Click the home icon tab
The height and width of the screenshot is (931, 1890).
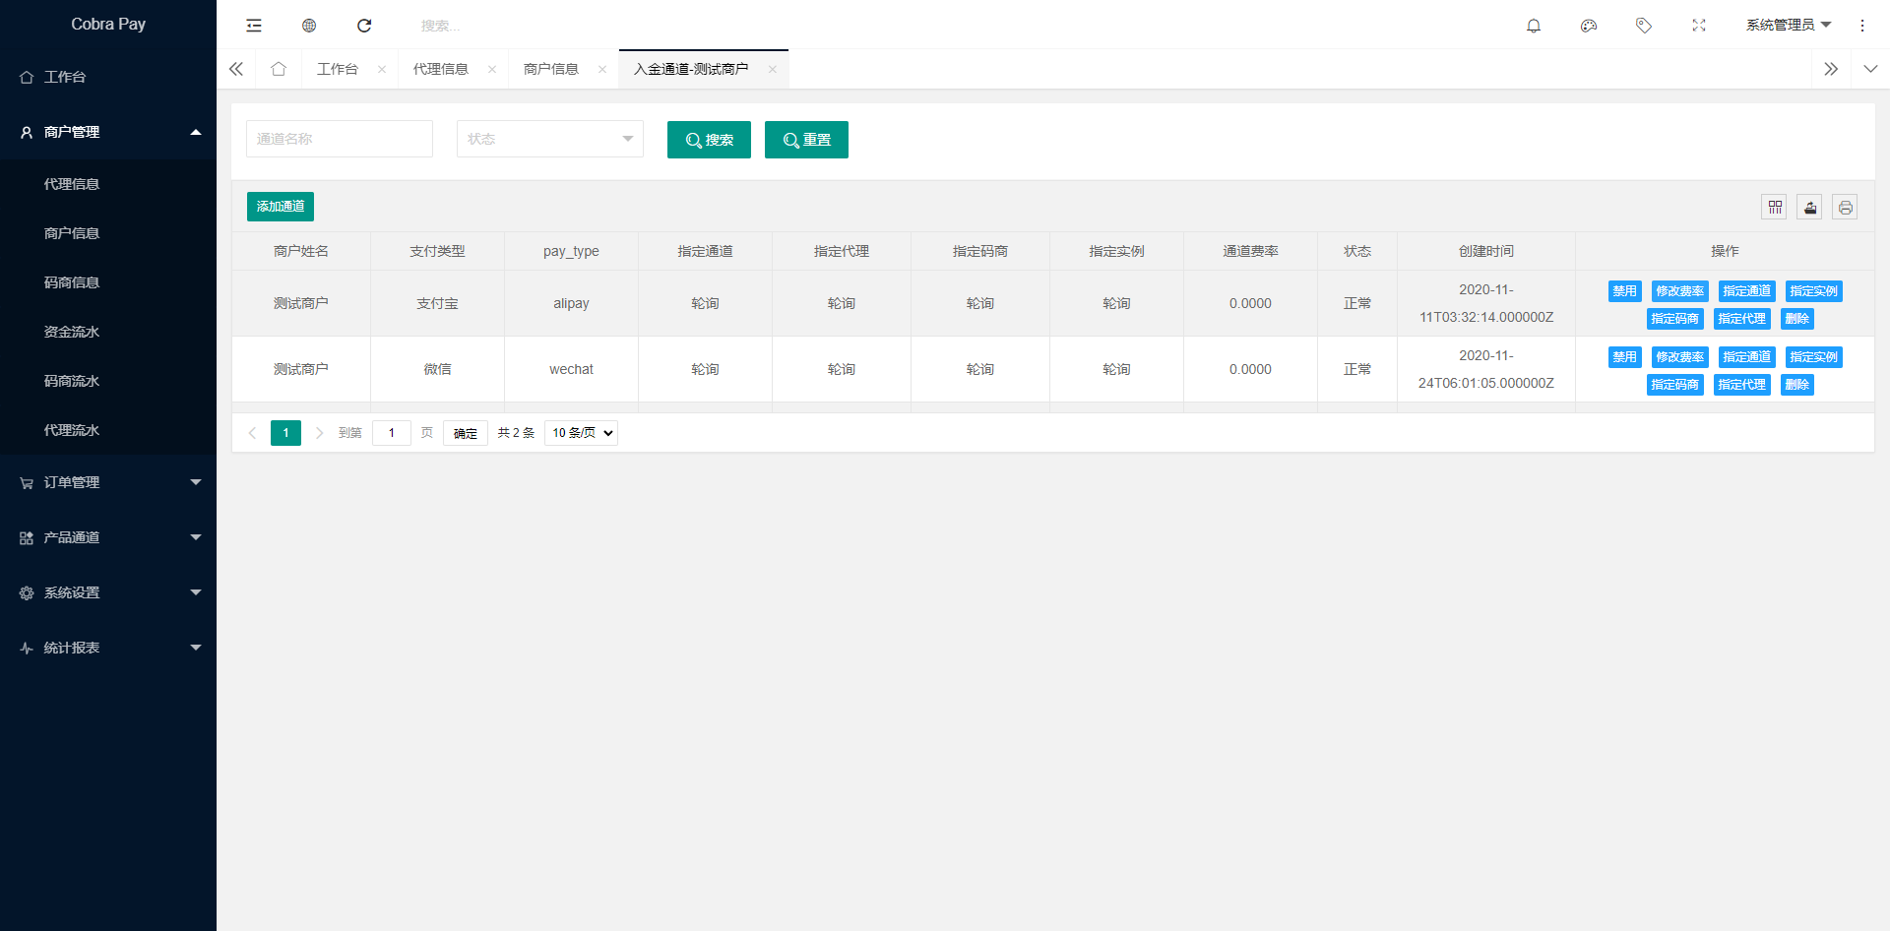click(279, 69)
